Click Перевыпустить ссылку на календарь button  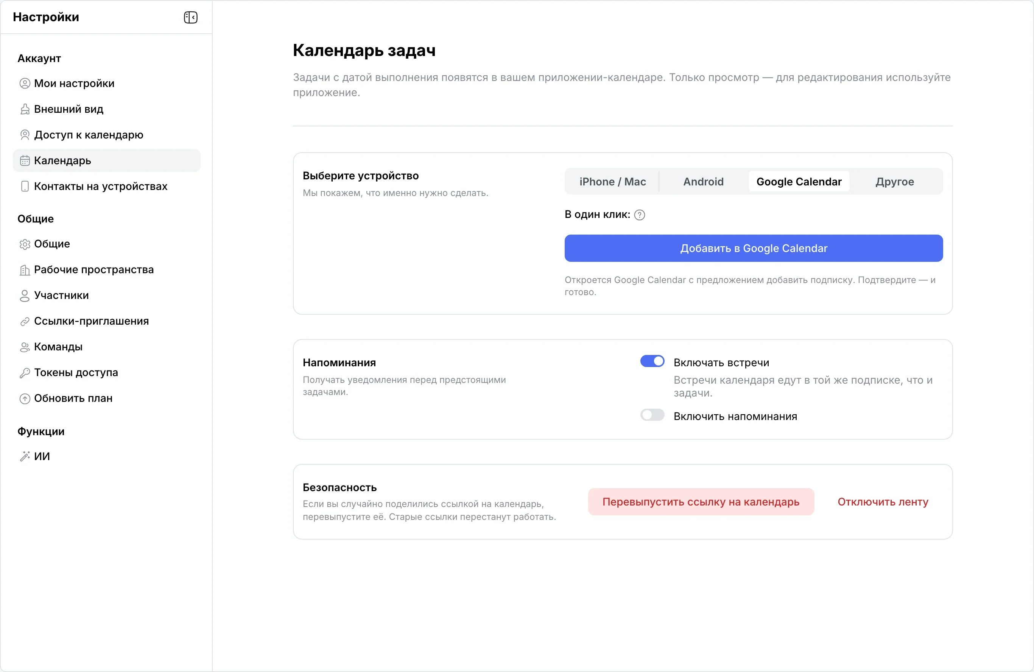(x=701, y=502)
